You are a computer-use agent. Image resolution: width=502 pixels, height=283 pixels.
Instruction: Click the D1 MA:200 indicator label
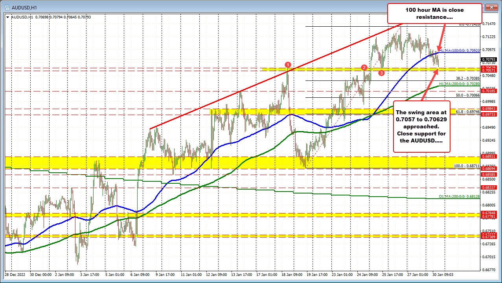[459, 196]
